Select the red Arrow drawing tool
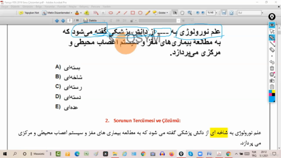The width and height of the screenshot is (281, 158). coord(118,13)
